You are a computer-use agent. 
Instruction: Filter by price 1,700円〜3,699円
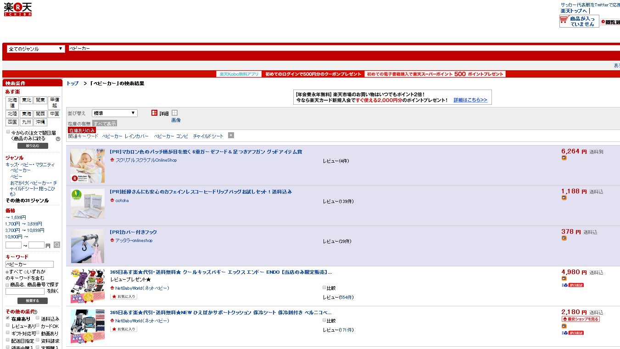24,224
